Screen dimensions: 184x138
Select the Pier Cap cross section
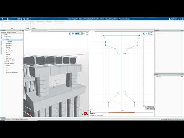point(8,54)
